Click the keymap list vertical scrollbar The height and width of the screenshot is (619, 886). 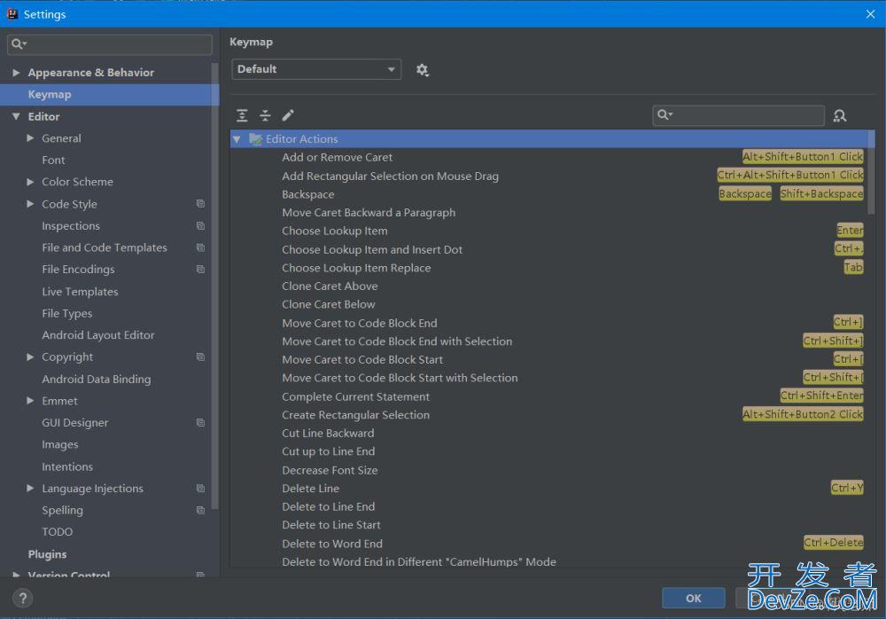click(871, 172)
